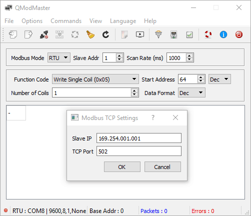Screen dimensions: 251x216
Task: Open the Help menu
Action: pyautogui.click(x=150, y=21)
